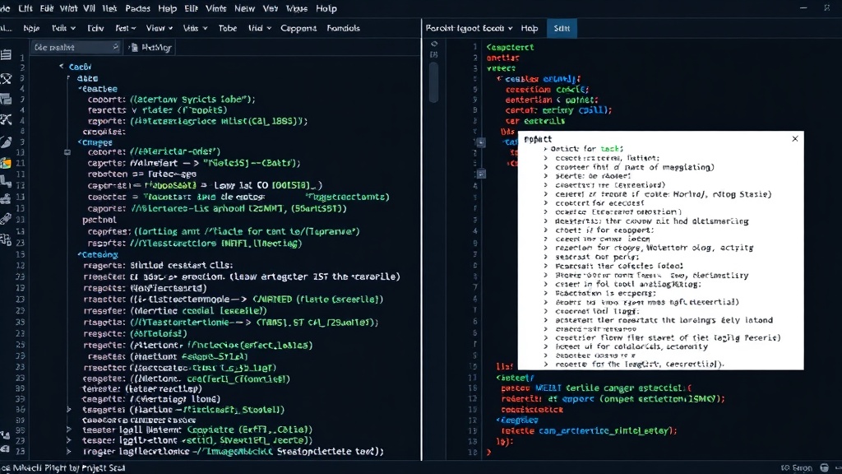Open the Fest dropdown in the toolbar

click(x=126, y=28)
